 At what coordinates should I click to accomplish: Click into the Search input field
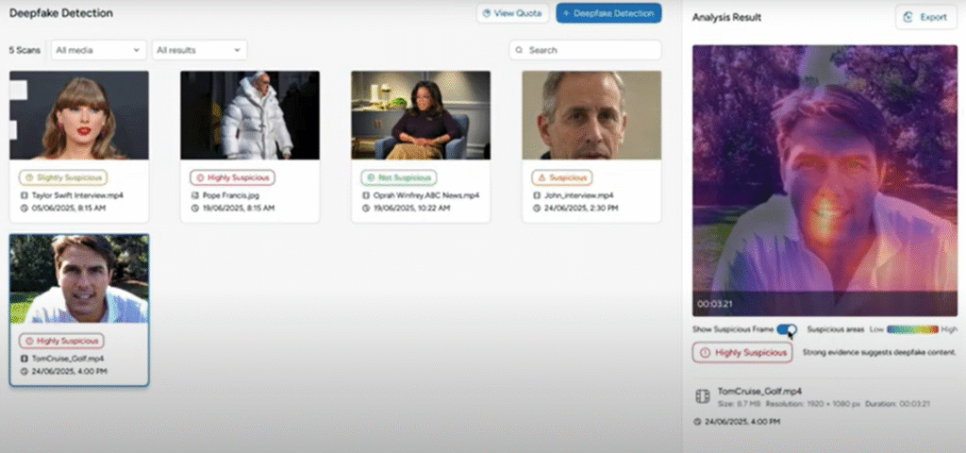[585, 50]
